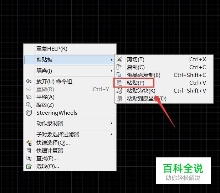220x193 pixels.
Task: Click the 百科全说 watermark logo
Action: pyautogui.click(x=184, y=171)
